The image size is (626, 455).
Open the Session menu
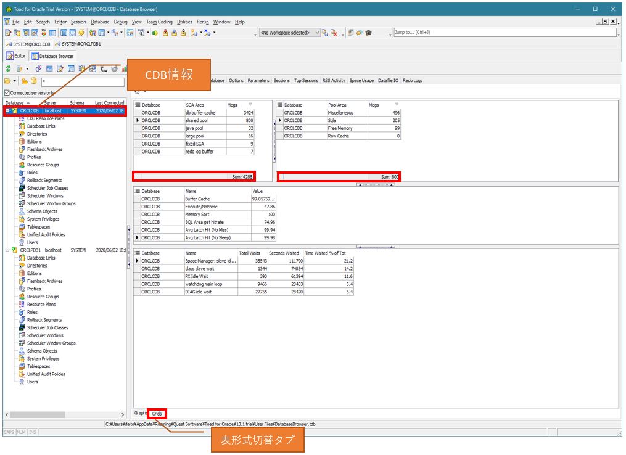click(x=78, y=22)
